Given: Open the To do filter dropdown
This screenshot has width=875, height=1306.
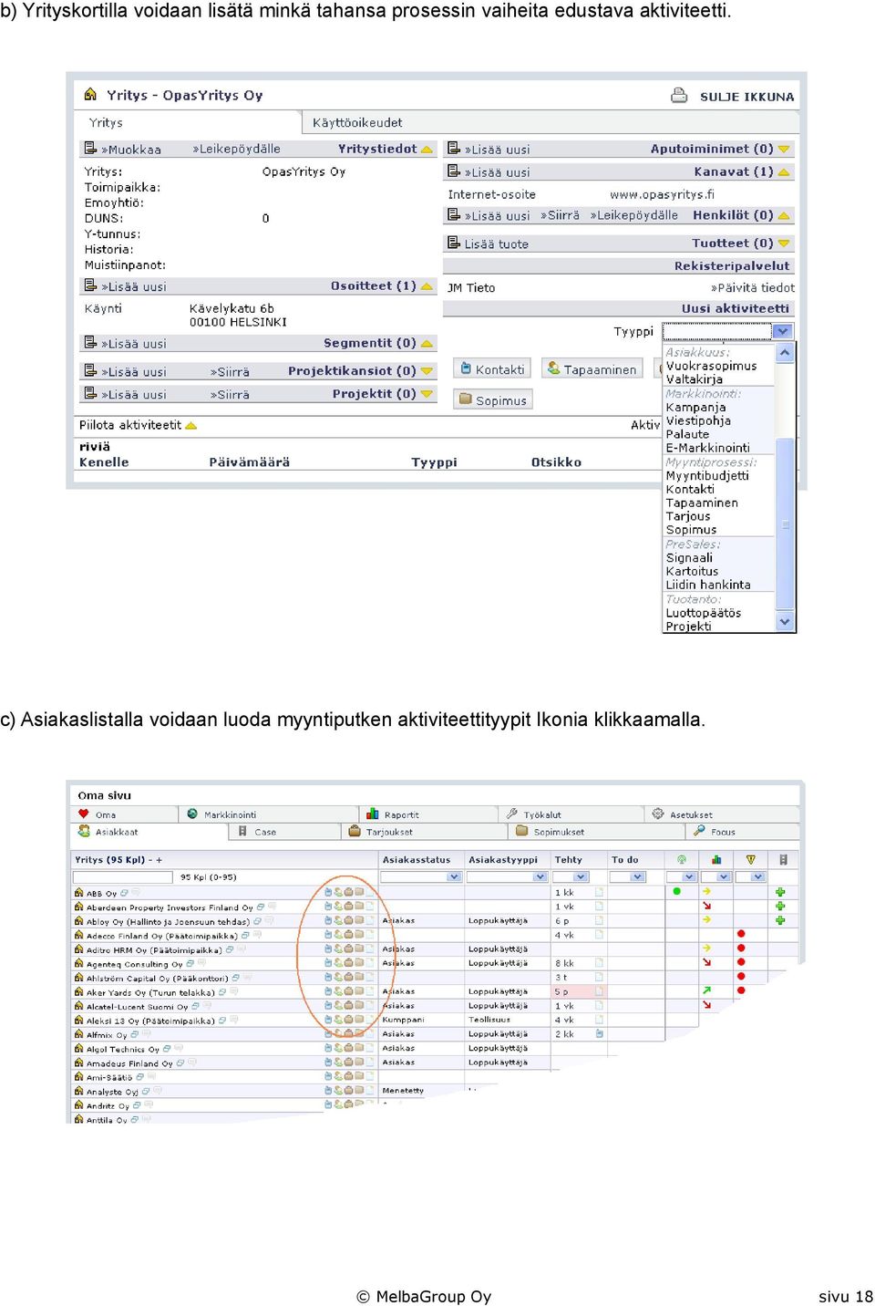Looking at the screenshot, I should tap(637, 876).
